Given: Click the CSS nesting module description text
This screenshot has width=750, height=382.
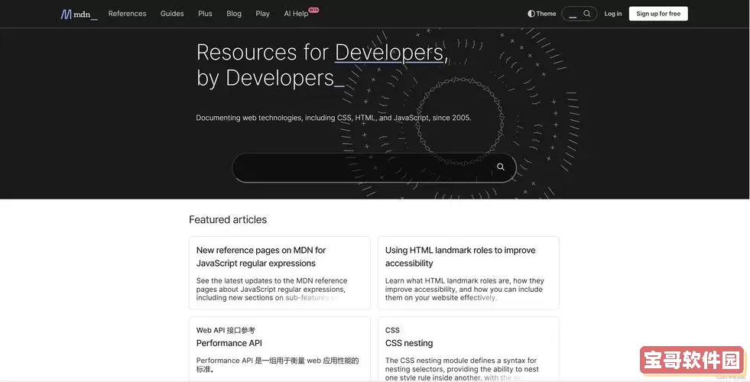Looking at the screenshot, I should (x=462, y=369).
